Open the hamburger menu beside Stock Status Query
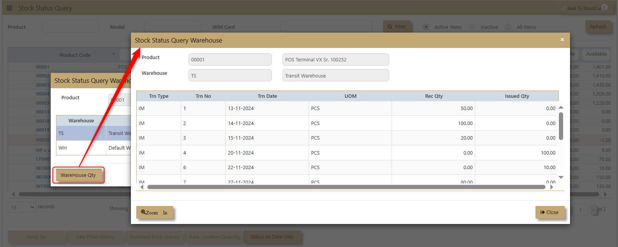Screen dimensions: 618x247 10,8
